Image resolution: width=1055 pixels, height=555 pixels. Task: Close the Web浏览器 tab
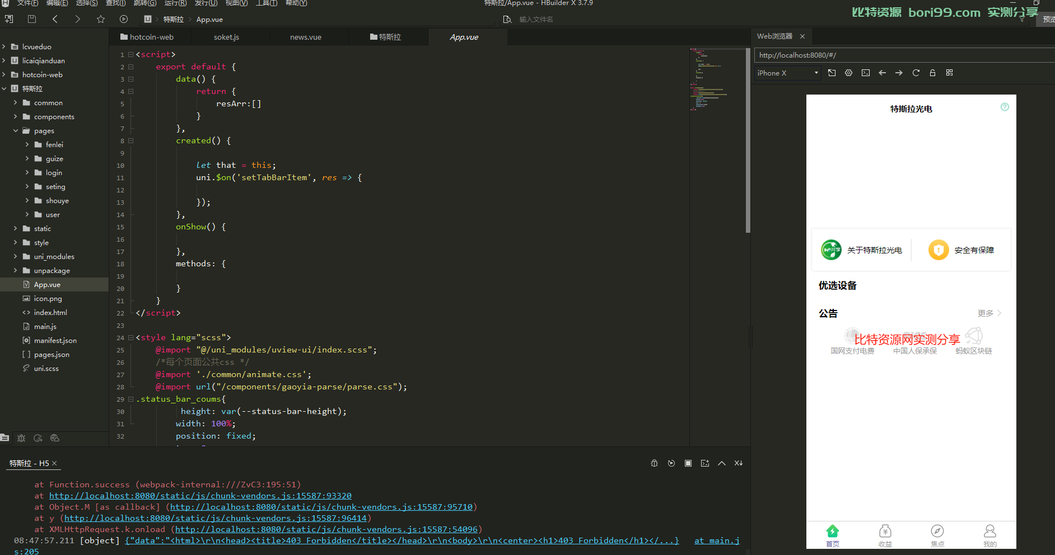click(x=802, y=36)
